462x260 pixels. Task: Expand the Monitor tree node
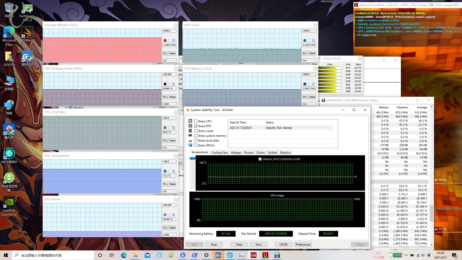point(66,108)
